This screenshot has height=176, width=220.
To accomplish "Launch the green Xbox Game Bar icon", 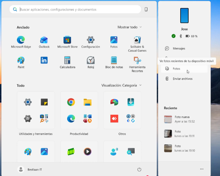I will point(71,152).
